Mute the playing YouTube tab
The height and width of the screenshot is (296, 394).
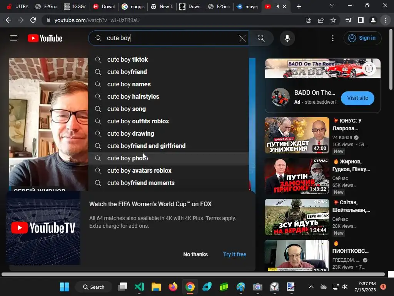(278, 7)
